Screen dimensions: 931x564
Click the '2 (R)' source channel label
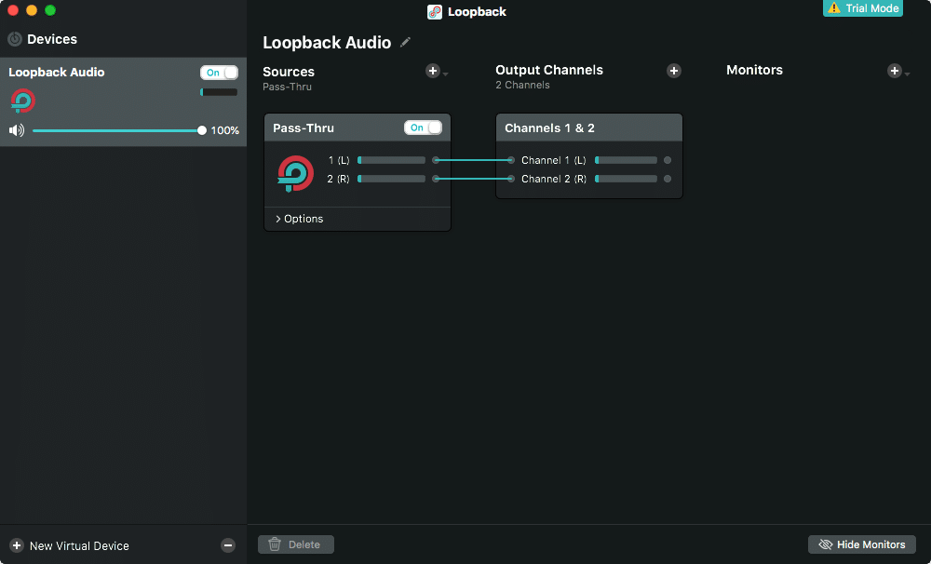pos(338,179)
